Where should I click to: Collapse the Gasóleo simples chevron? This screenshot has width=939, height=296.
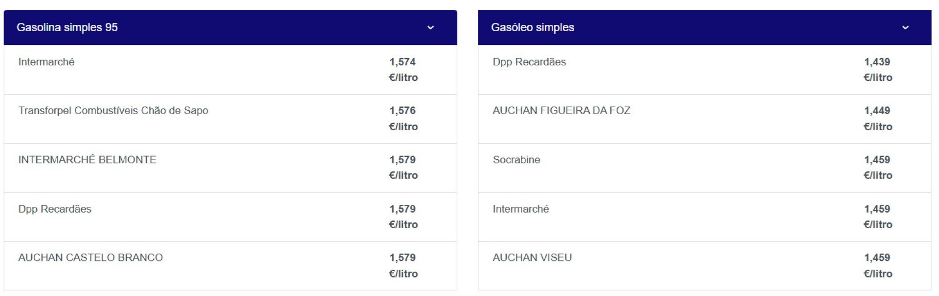tap(905, 28)
